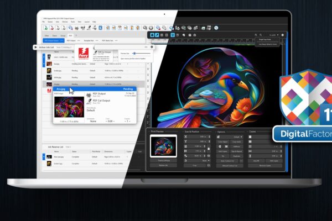Select the first blue tool in preview toolbar

pos(152,35)
